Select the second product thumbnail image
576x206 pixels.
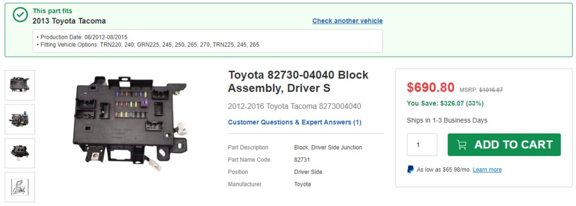pyautogui.click(x=20, y=120)
